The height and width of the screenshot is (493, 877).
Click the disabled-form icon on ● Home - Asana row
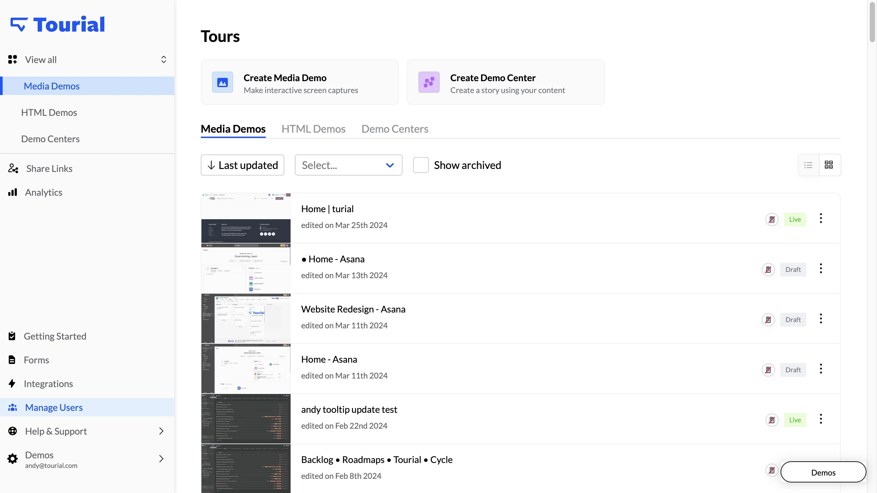tap(768, 270)
